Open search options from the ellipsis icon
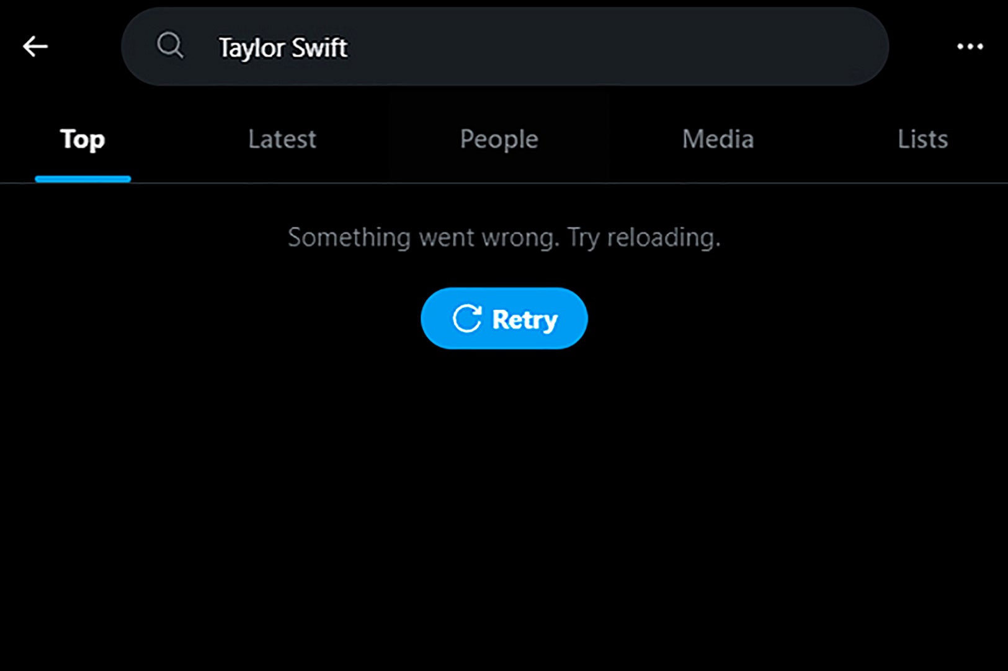The width and height of the screenshot is (1008, 671). coord(970,46)
